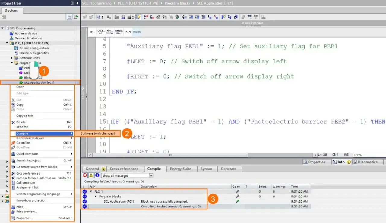Image resolution: width=386 pixels, height=223 pixels.
Task: Insert the CASE... OF... snippet button
Action: click(x=101, y=32)
